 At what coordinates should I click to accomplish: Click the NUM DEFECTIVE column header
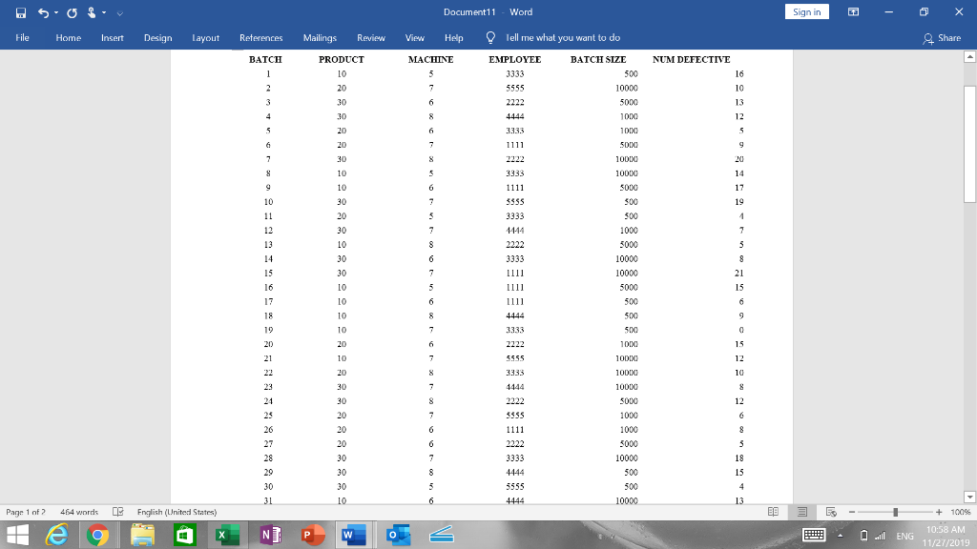pos(691,60)
